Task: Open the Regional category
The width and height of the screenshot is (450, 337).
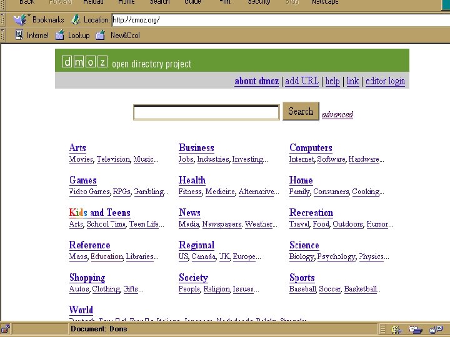Action: coord(197,245)
